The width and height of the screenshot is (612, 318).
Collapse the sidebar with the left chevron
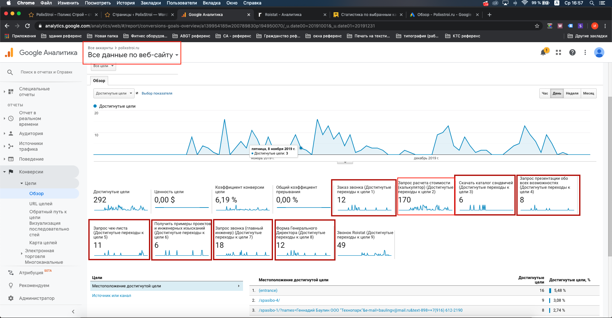(73, 312)
